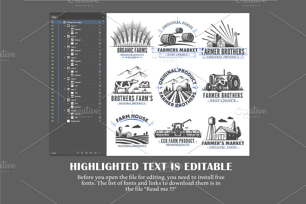Click the cow illustration on canvas
The height and width of the screenshot is (204, 306).
[126, 87]
